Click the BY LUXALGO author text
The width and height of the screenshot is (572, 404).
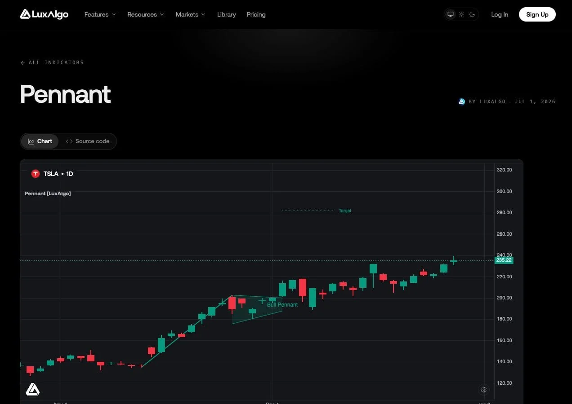(487, 101)
